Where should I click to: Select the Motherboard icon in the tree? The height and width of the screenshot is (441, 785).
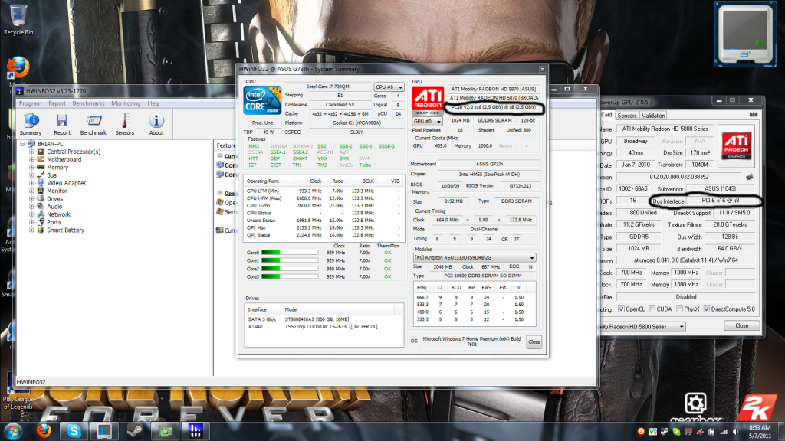click(x=41, y=159)
